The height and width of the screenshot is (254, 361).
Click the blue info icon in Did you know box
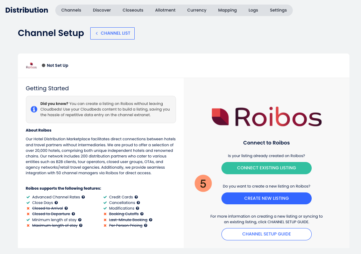coord(34,109)
